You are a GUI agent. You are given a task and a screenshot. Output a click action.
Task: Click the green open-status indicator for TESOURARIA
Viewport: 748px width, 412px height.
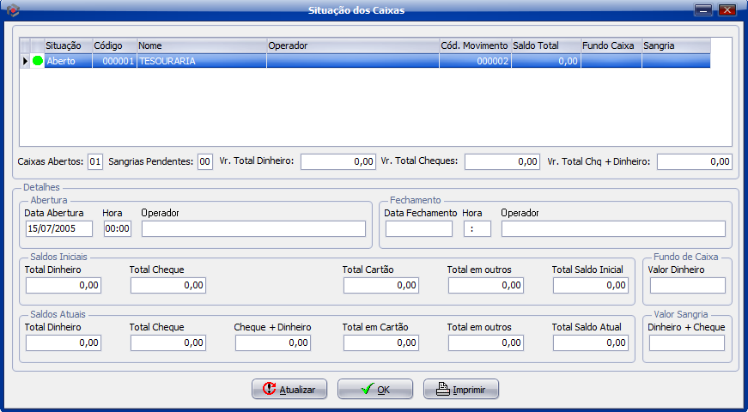pos(38,61)
